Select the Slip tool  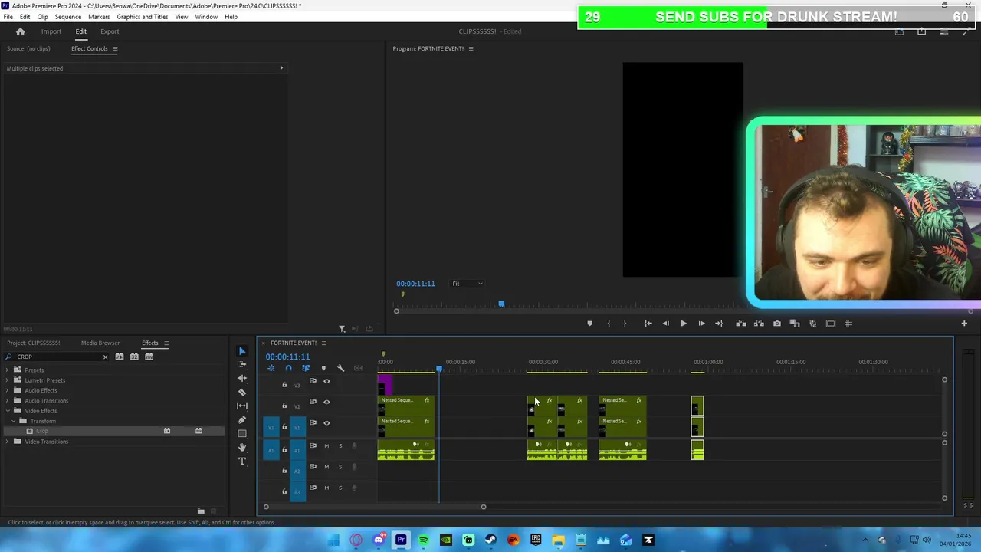242,406
